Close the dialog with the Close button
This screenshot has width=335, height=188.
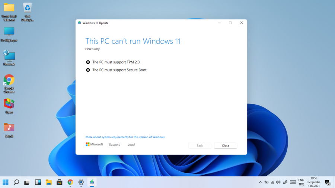(x=226, y=146)
